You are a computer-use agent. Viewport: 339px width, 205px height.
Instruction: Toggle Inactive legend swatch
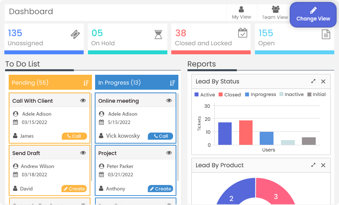281,94
